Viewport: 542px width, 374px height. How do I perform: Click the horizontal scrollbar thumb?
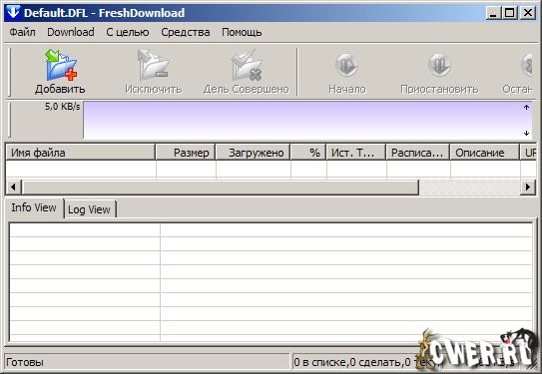point(221,187)
